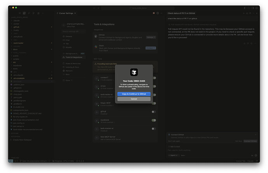Screen dimensions: 268x173
Task: Enable the github MCP server switch
Action: pos(154,112)
